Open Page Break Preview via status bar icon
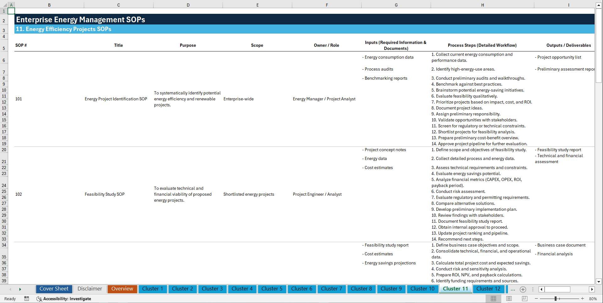The image size is (603, 303). [x=525, y=299]
